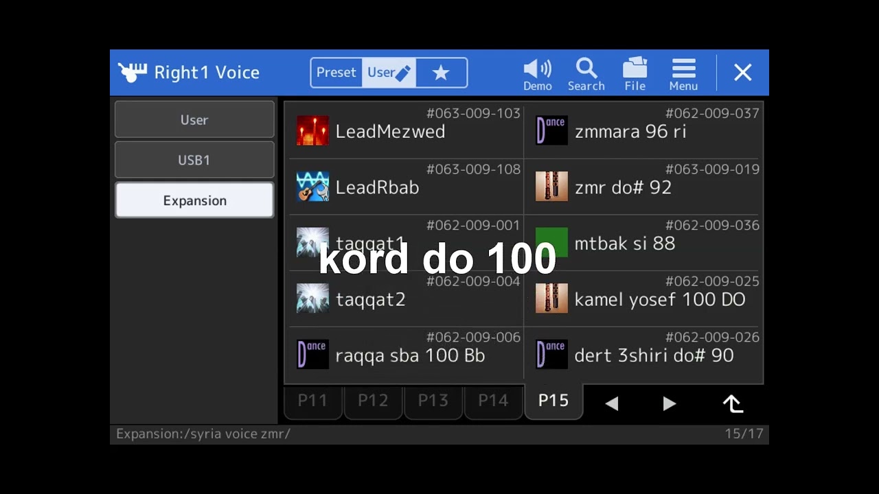Go to page P14
Screen dimensions: 879x494
(x=493, y=401)
